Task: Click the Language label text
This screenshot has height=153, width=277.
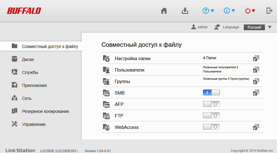Action: click(x=231, y=27)
